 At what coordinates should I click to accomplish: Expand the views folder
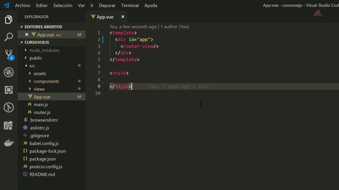30,89
